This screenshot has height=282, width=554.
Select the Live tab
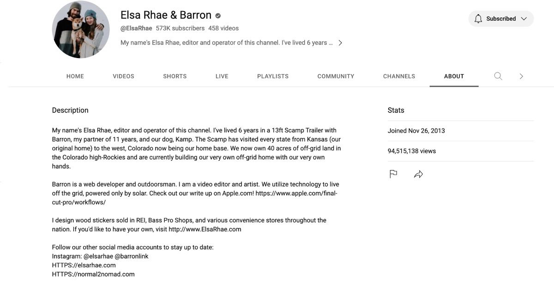pos(222,76)
